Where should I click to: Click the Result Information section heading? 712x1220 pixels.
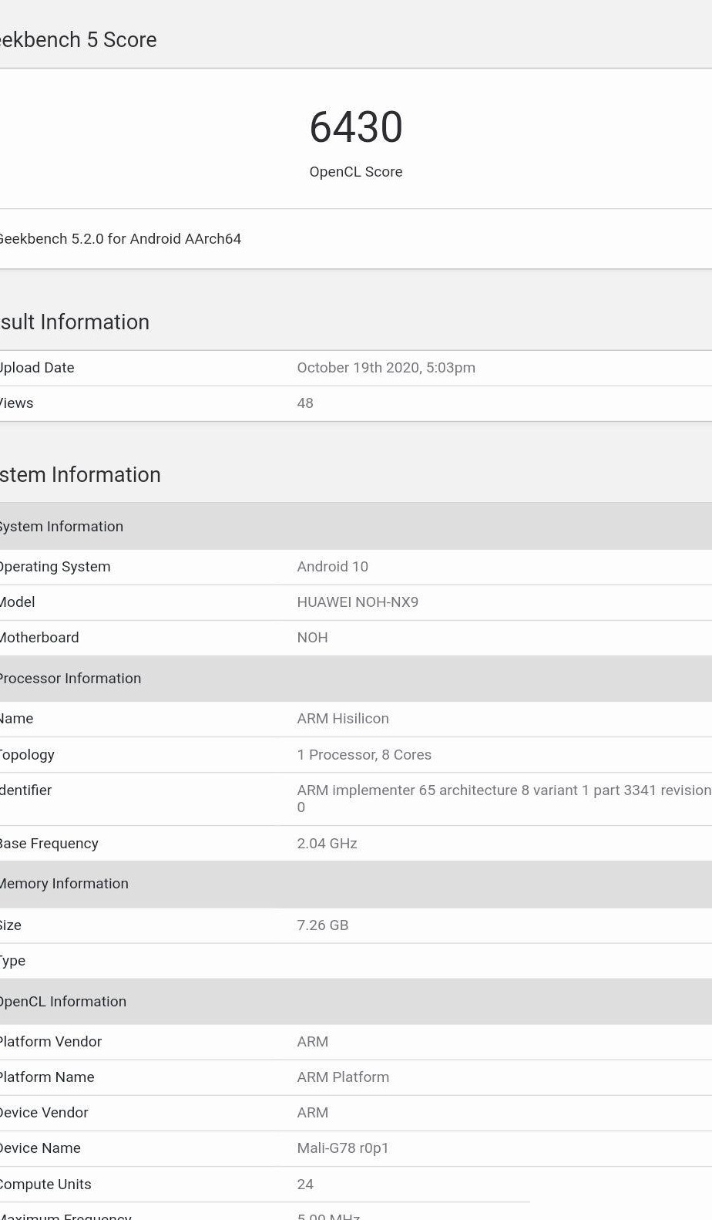74,322
